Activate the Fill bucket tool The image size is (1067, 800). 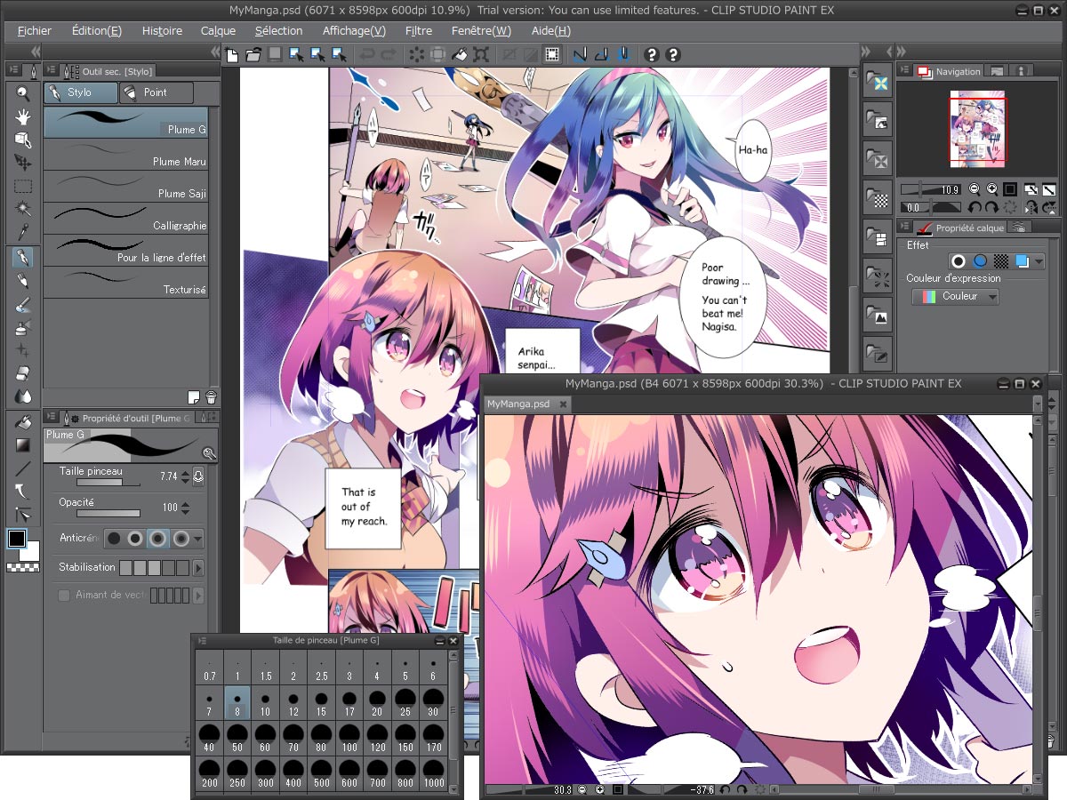(23, 421)
